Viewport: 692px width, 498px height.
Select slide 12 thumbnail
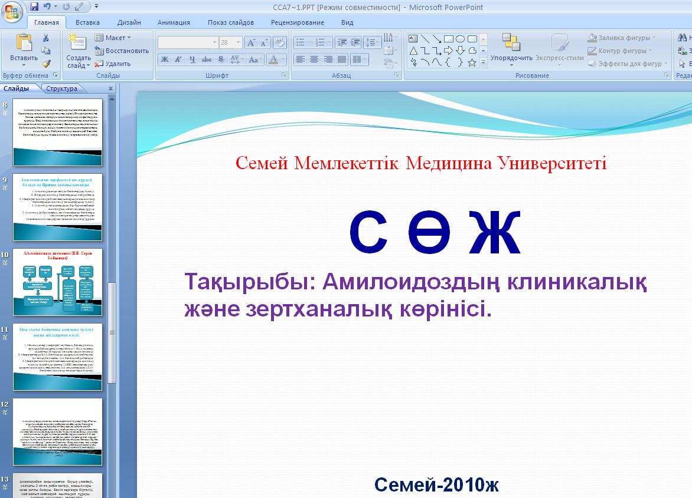58,432
